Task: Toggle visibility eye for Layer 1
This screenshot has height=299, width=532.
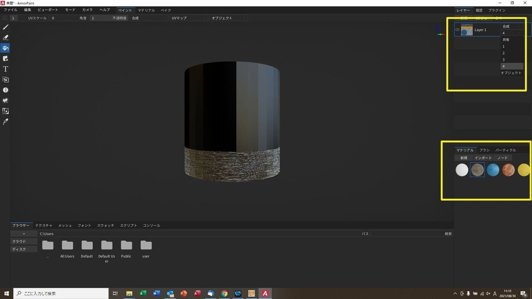Action: pos(458,30)
